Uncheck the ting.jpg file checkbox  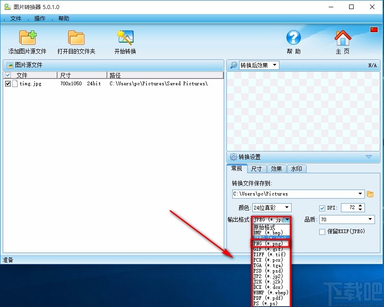point(8,83)
